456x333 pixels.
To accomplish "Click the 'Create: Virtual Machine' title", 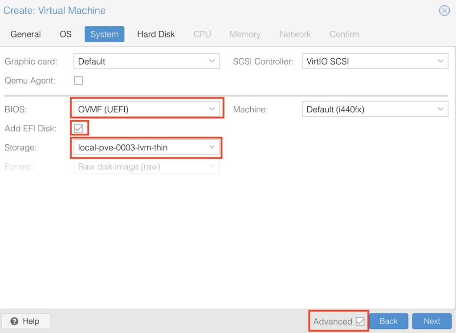I will click(54, 11).
